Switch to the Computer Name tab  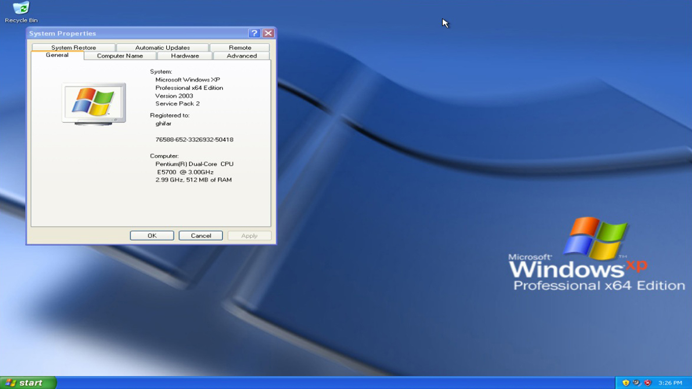pos(120,56)
